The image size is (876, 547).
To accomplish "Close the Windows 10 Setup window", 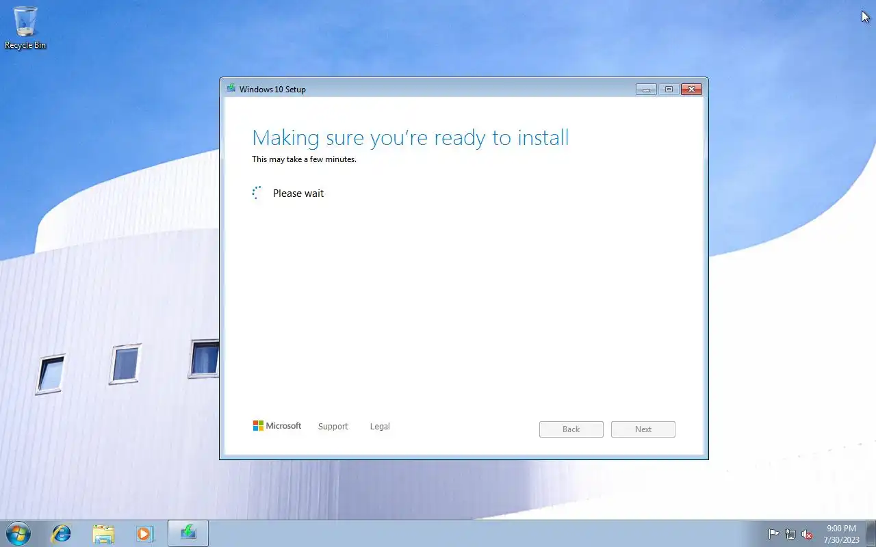I will [691, 90].
